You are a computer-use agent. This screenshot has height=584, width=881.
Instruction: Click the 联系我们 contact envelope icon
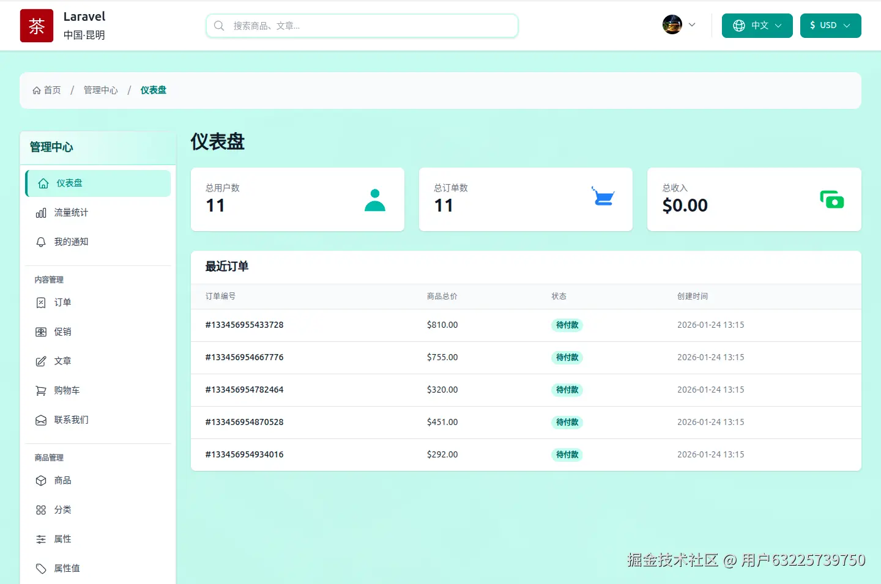click(x=40, y=420)
